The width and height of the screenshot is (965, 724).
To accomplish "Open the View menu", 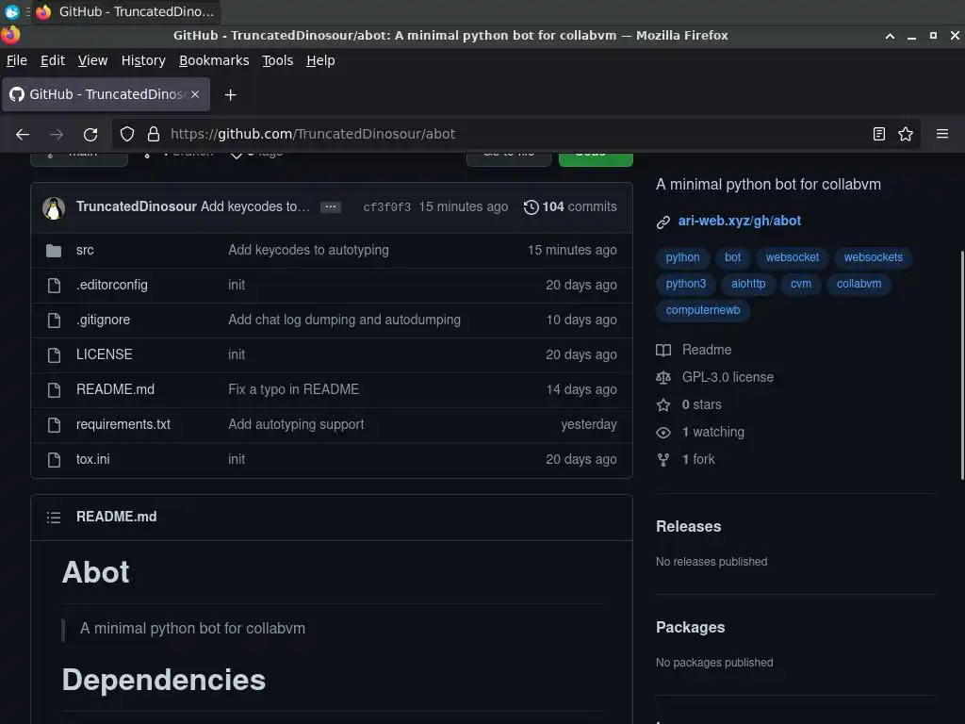I will tap(92, 60).
